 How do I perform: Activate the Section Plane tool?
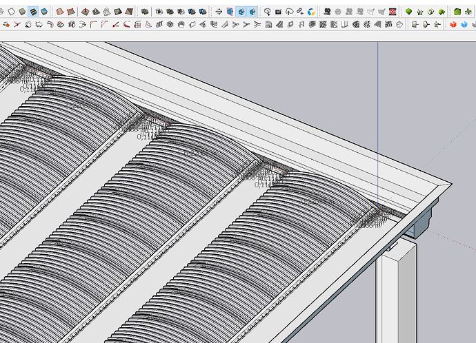(219, 12)
